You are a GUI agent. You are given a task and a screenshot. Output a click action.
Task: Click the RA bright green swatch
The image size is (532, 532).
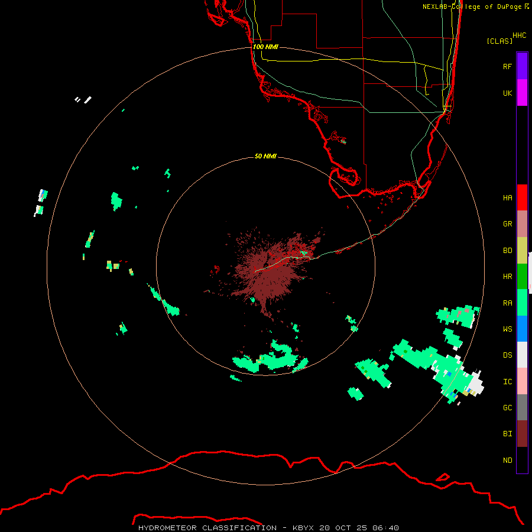522,303
